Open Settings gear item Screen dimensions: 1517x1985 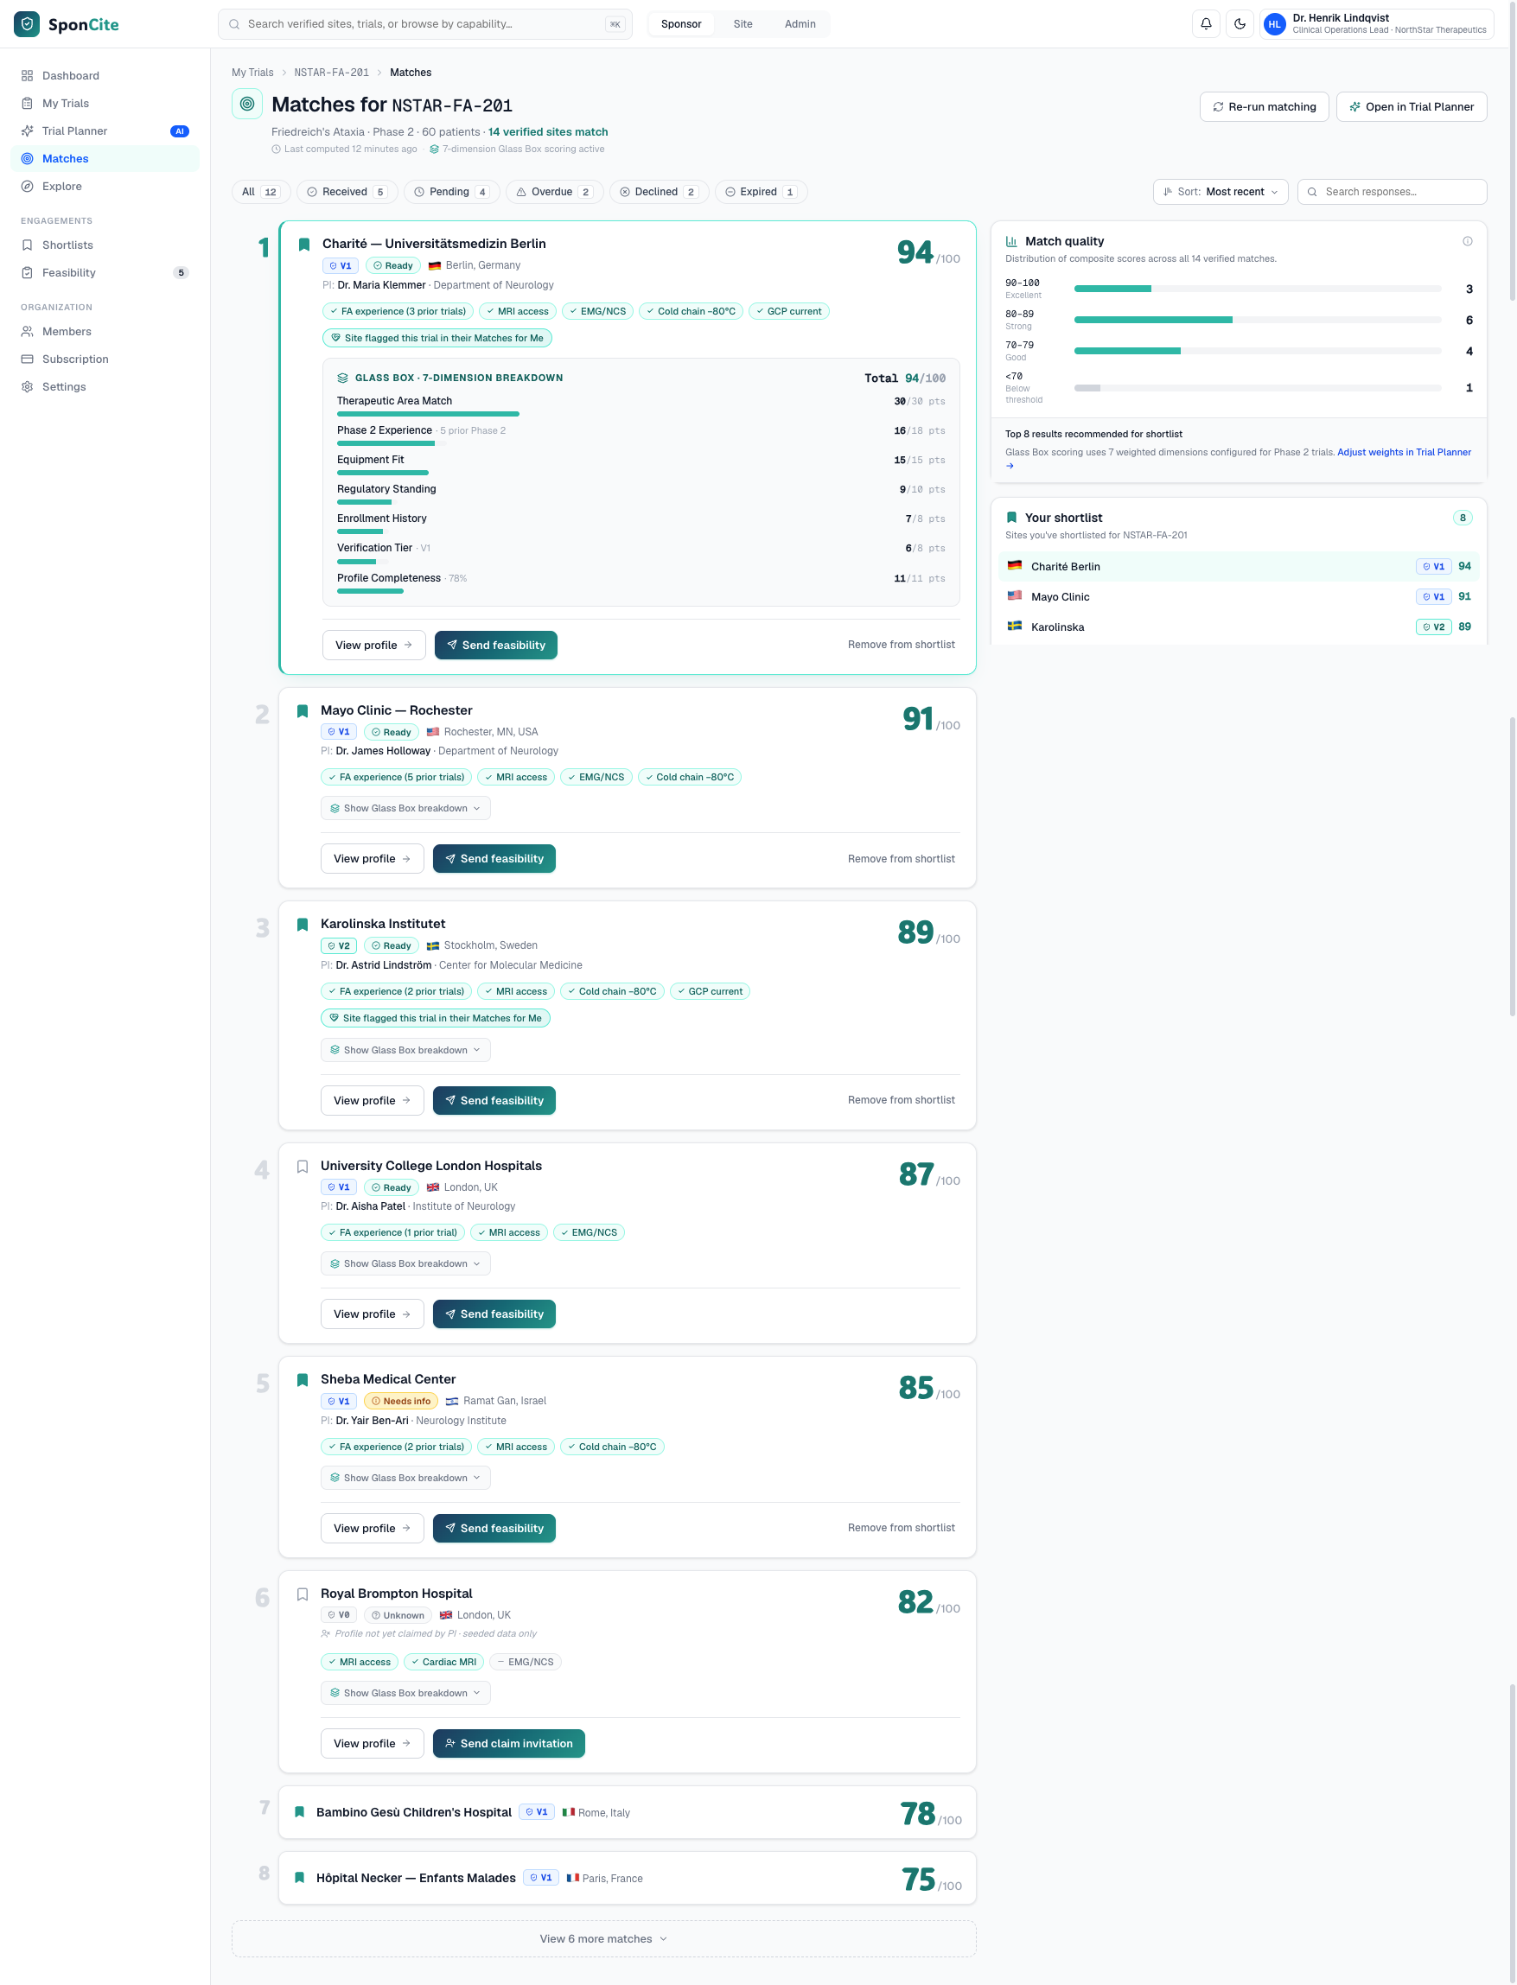(x=105, y=386)
